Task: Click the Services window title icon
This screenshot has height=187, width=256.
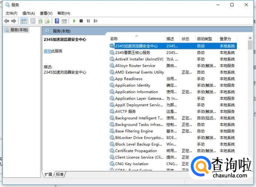Action: pos(8,5)
